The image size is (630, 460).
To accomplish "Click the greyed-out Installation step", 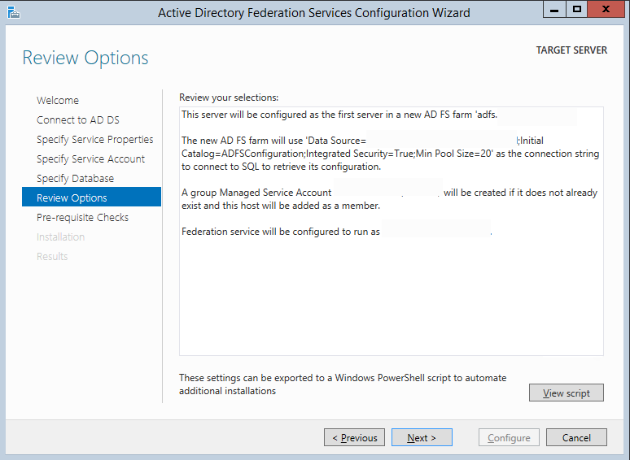I will tap(60, 237).
